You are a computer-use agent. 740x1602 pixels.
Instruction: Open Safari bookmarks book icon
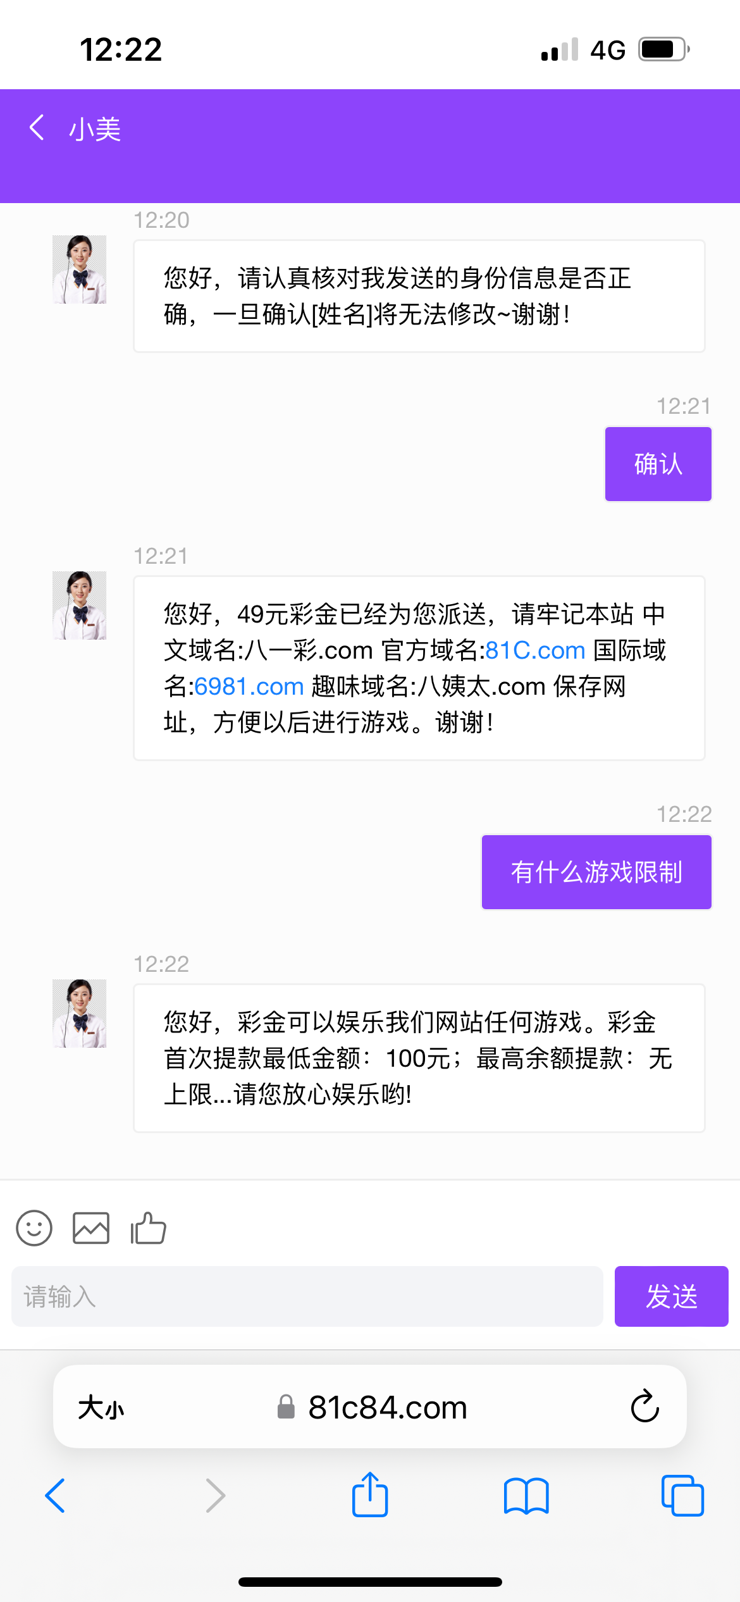point(526,1496)
